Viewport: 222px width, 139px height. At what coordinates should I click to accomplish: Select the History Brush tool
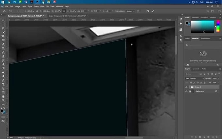3,60
